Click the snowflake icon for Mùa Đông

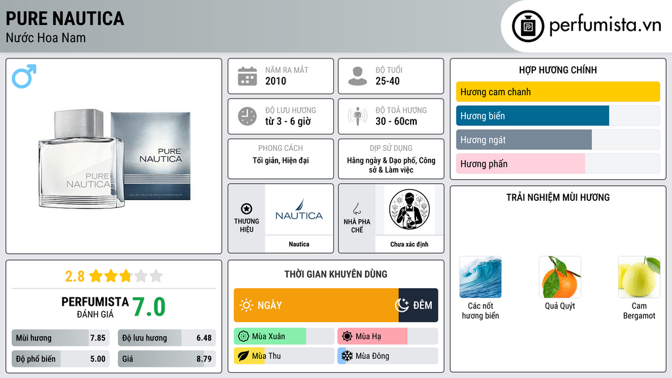point(346,356)
